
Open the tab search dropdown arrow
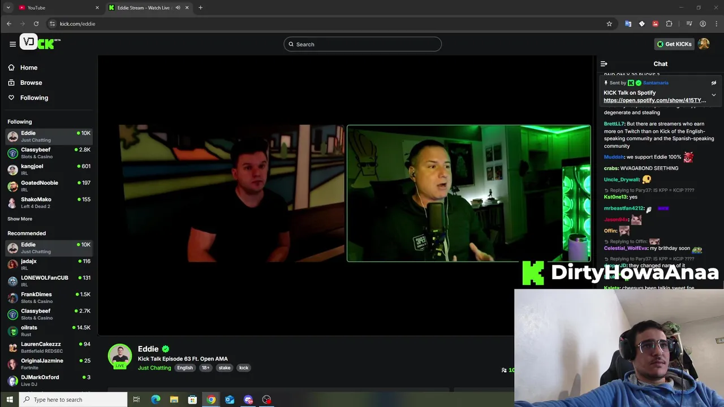(8, 8)
